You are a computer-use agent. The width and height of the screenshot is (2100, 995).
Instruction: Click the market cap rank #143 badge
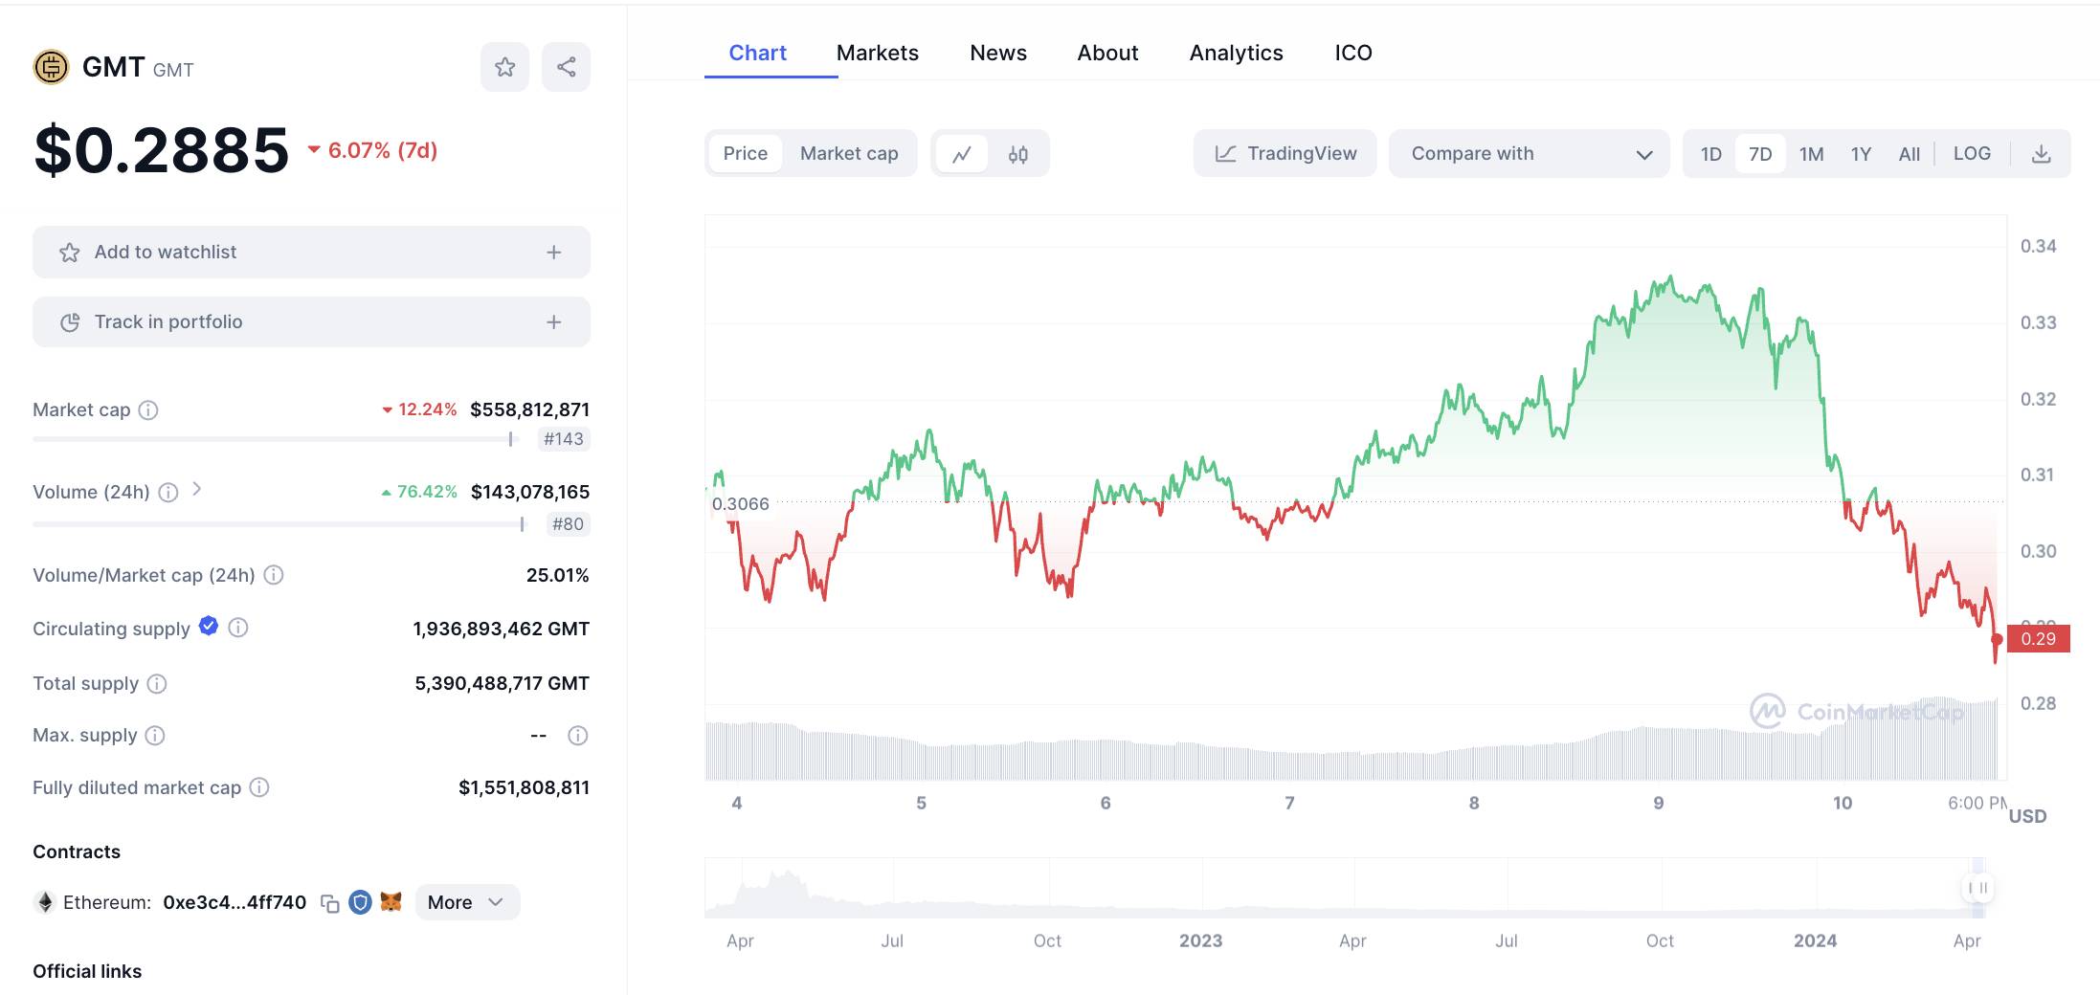point(563,439)
